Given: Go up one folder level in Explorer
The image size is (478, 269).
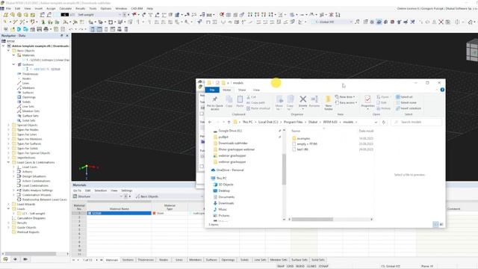Looking at the screenshot, I should click(x=229, y=122).
